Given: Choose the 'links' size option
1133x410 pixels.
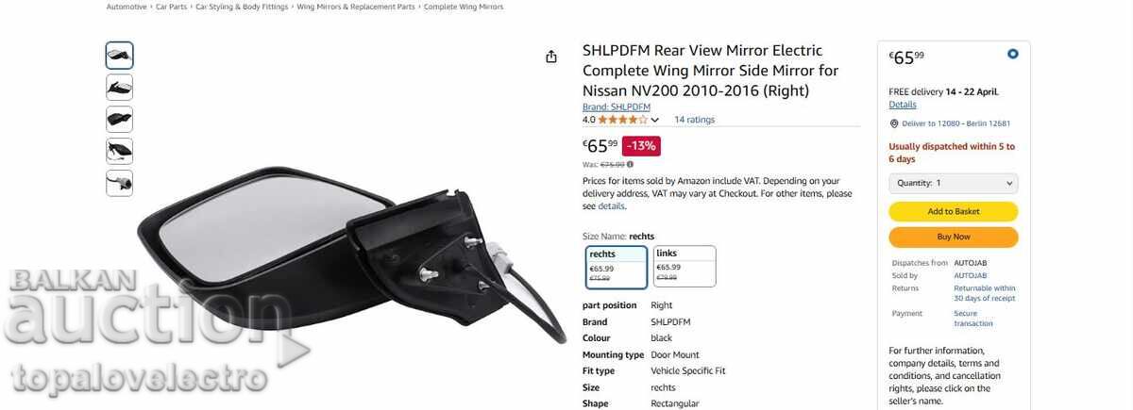Looking at the screenshot, I should (x=685, y=267).
